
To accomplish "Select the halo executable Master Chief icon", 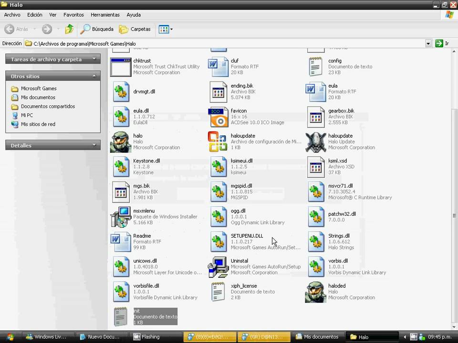I will pyautogui.click(x=121, y=142).
